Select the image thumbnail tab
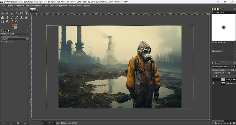The height and width of the screenshot is (125, 236). (x=33, y=10)
